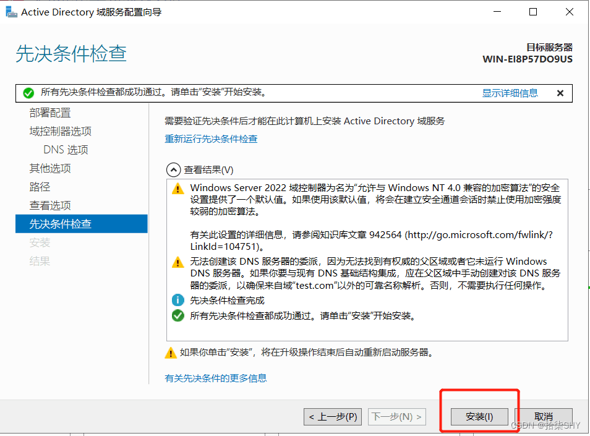Click the 如果你单击“安装” restart notice text

(x=307, y=353)
